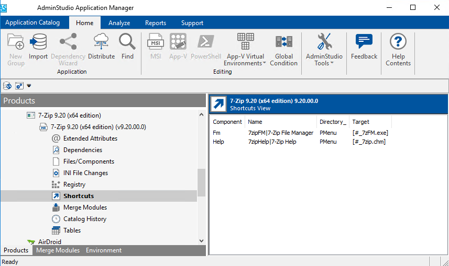Open the Application Catalog menu
The height and width of the screenshot is (266, 449).
pyautogui.click(x=32, y=23)
